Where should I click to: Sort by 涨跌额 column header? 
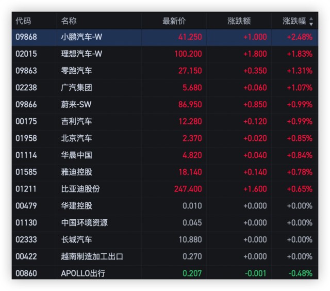coord(239,21)
